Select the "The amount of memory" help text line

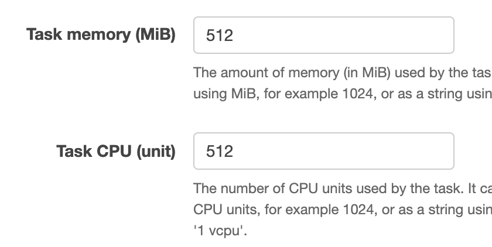point(343,73)
